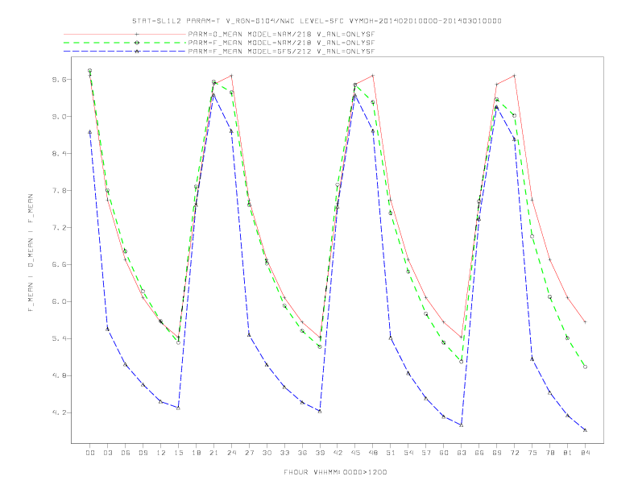The width and height of the screenshot is (638, 493).
Task: Select the F_MEAN GFS/212 legend label
Action: pos(281,52)
